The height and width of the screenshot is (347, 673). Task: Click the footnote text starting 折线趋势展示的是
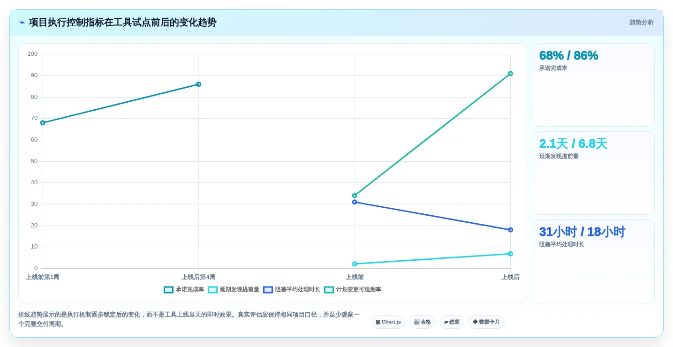click(x=189, y=319)
